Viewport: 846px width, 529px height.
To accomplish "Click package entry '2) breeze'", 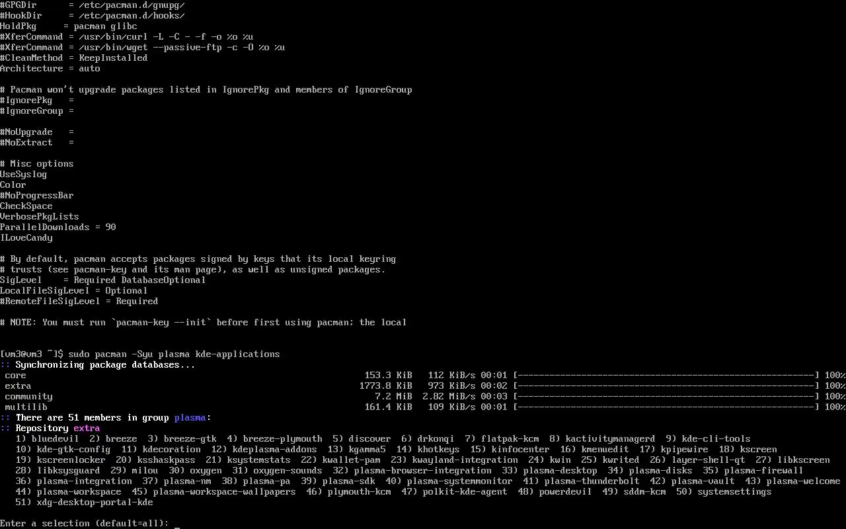I will pos(114,439).
